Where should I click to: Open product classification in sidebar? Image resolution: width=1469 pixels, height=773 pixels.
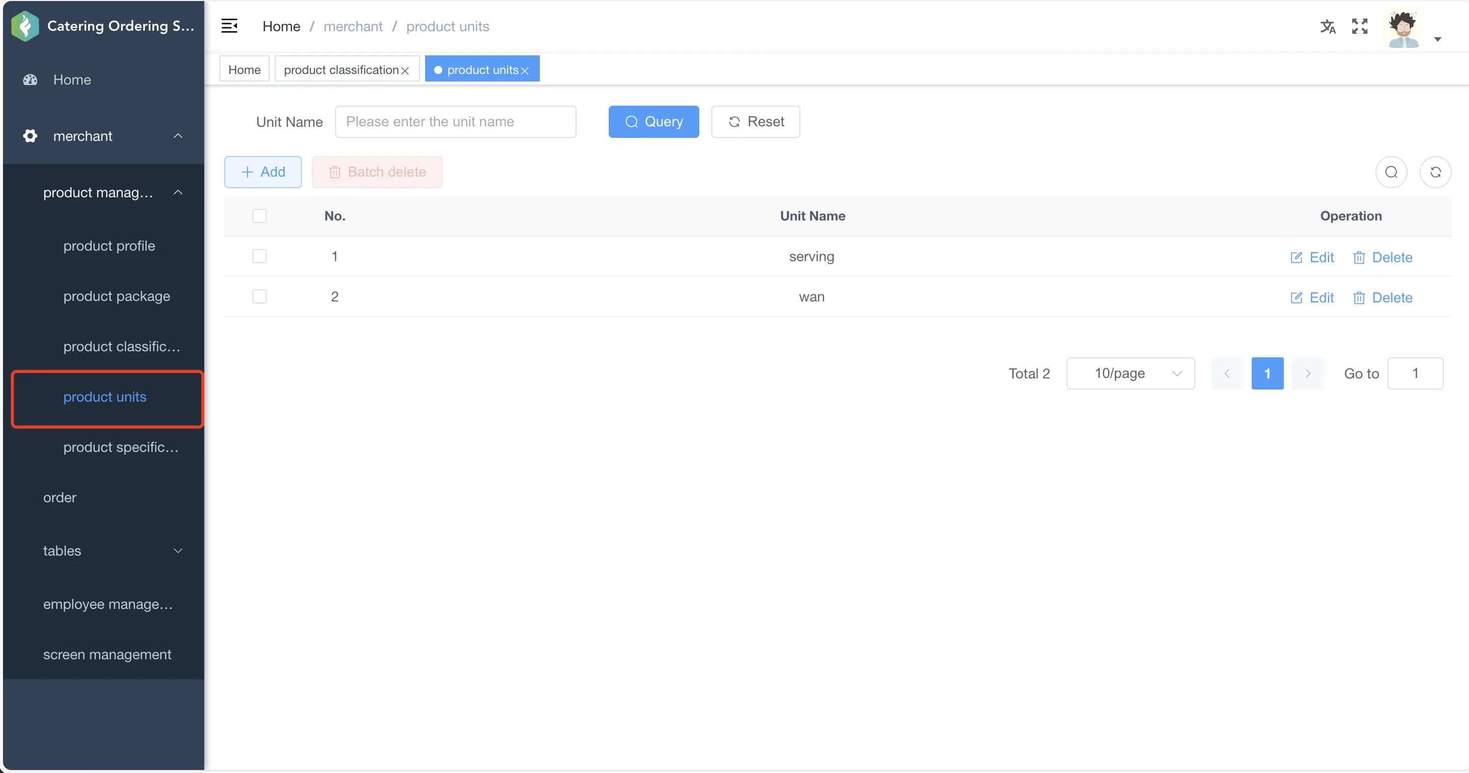pyautogui.click(x=121, y=346)
